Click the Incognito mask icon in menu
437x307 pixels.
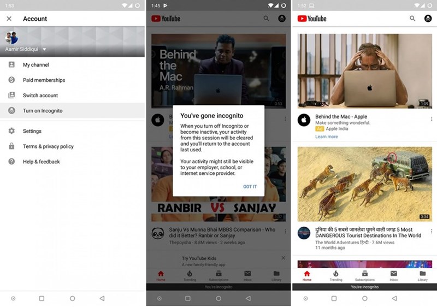pyautogui.click(x=11, y=110)
